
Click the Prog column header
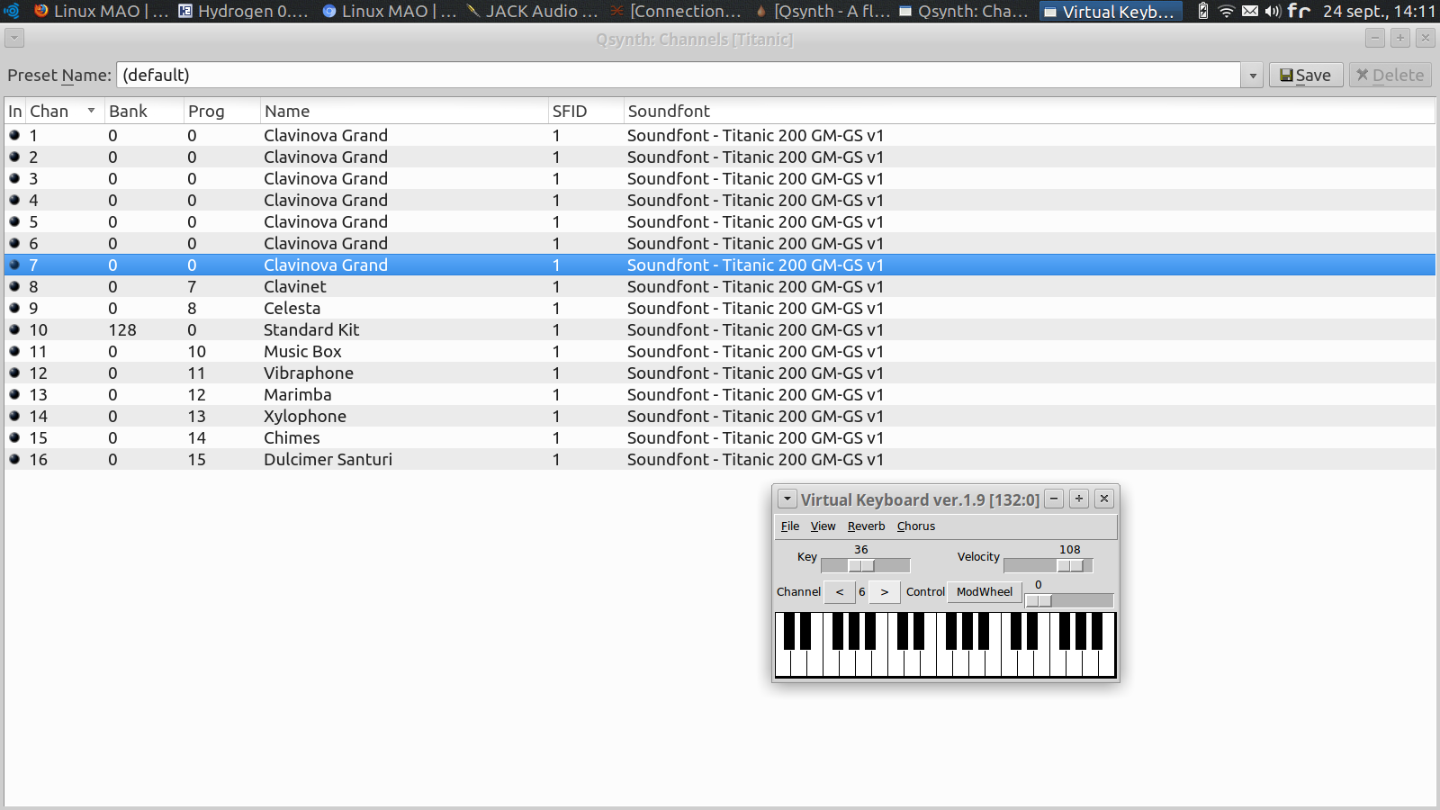[222, 111]
